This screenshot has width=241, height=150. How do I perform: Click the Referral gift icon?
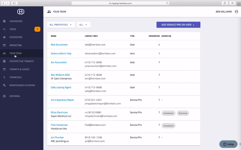coord(4,96)
